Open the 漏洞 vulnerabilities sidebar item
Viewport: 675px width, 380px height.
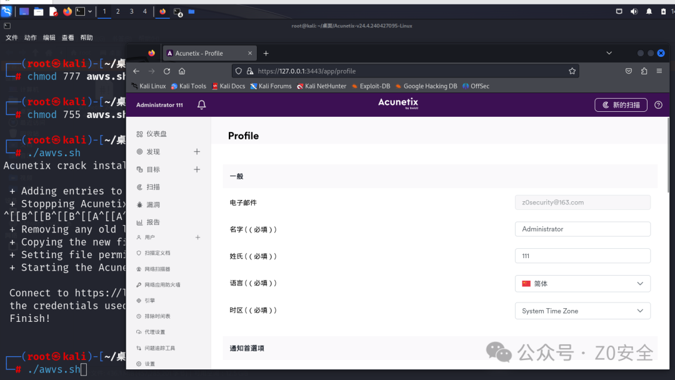[x=148, y=204]
